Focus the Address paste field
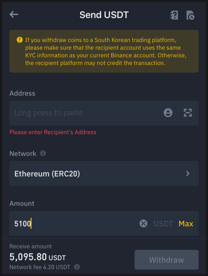Viewport: 208px width, 276px height. click(x=83, y=113)
